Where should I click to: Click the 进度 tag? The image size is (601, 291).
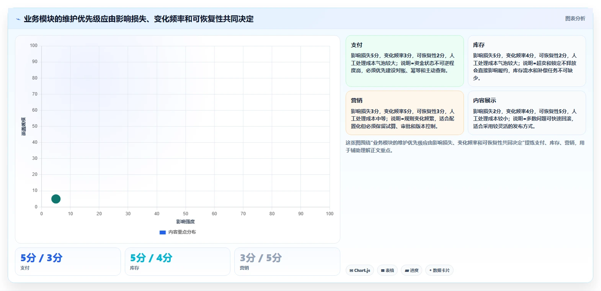(x=412, y=270)
